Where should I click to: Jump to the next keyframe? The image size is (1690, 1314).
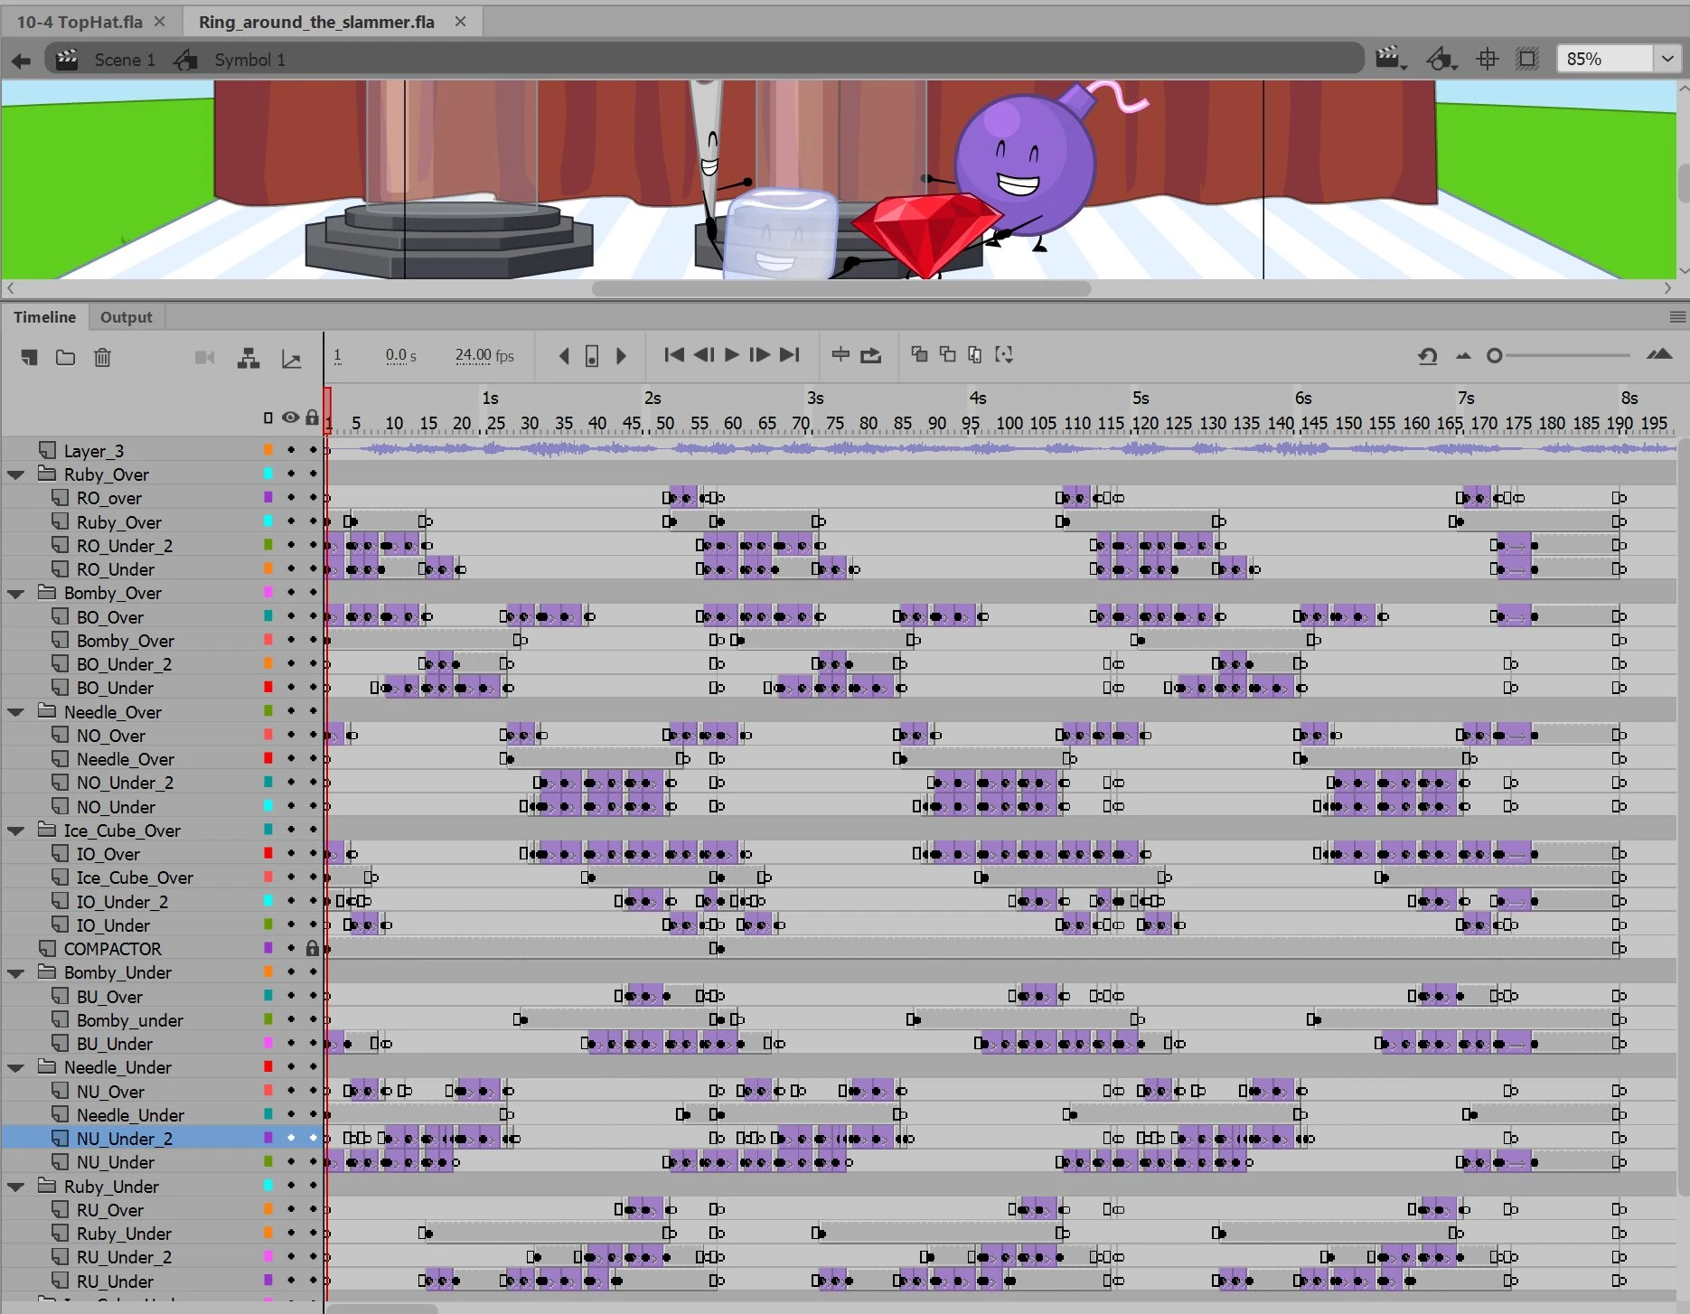click(621, 356)
